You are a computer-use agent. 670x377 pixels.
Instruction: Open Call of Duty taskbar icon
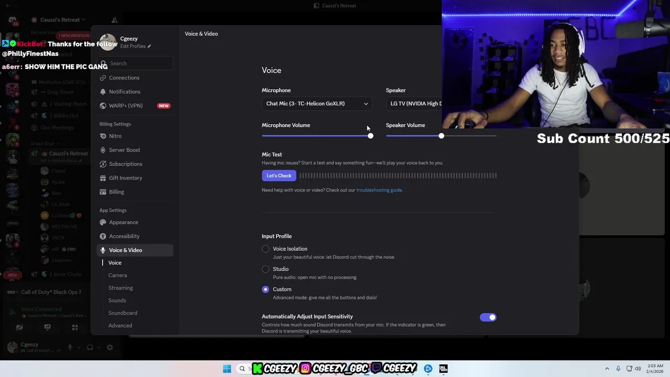[443, 369]
